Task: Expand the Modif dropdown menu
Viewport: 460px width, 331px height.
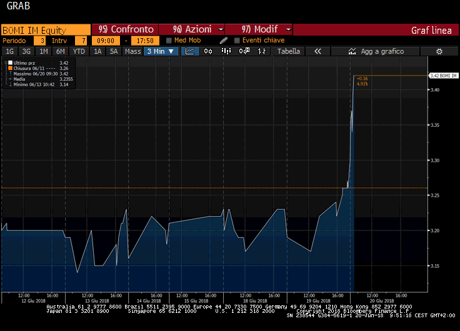Action: click(257, 29)
